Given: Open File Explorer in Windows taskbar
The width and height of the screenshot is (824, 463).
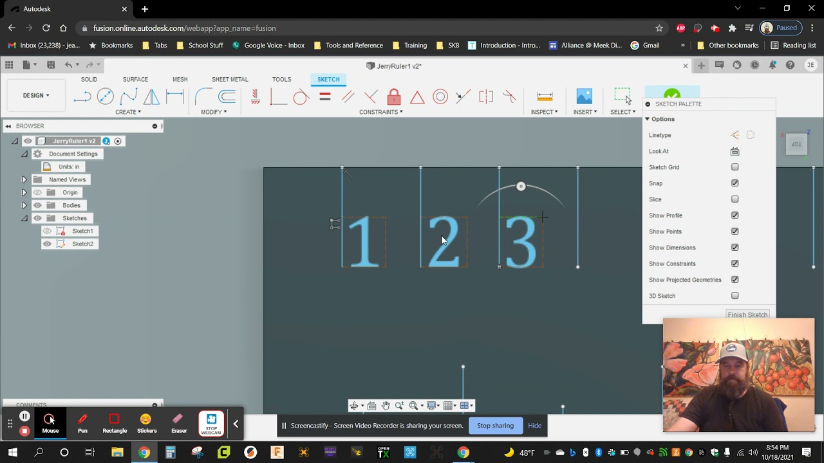Looking at the screenshot, I should pos(117,452).
